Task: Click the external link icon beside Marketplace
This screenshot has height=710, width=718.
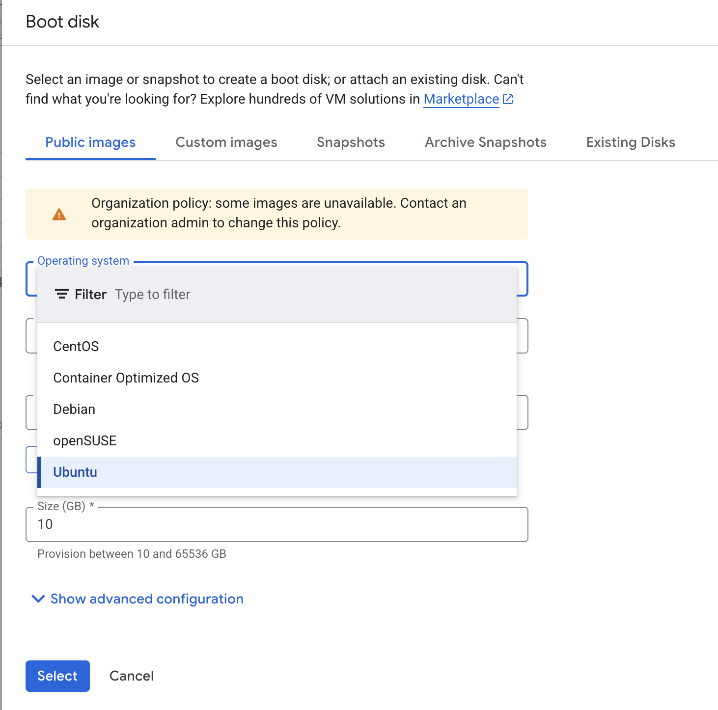Action: [x=508, y=99]
